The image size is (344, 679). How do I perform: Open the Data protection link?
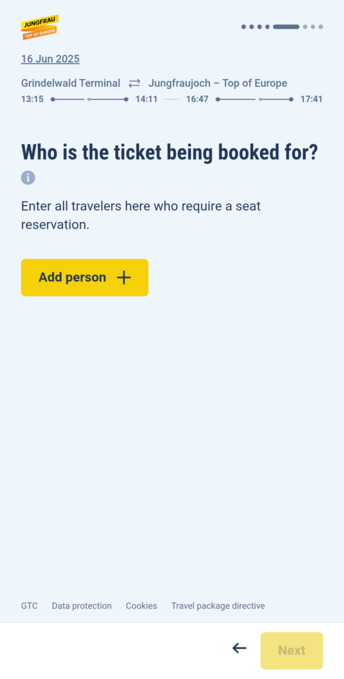point(82,606)
